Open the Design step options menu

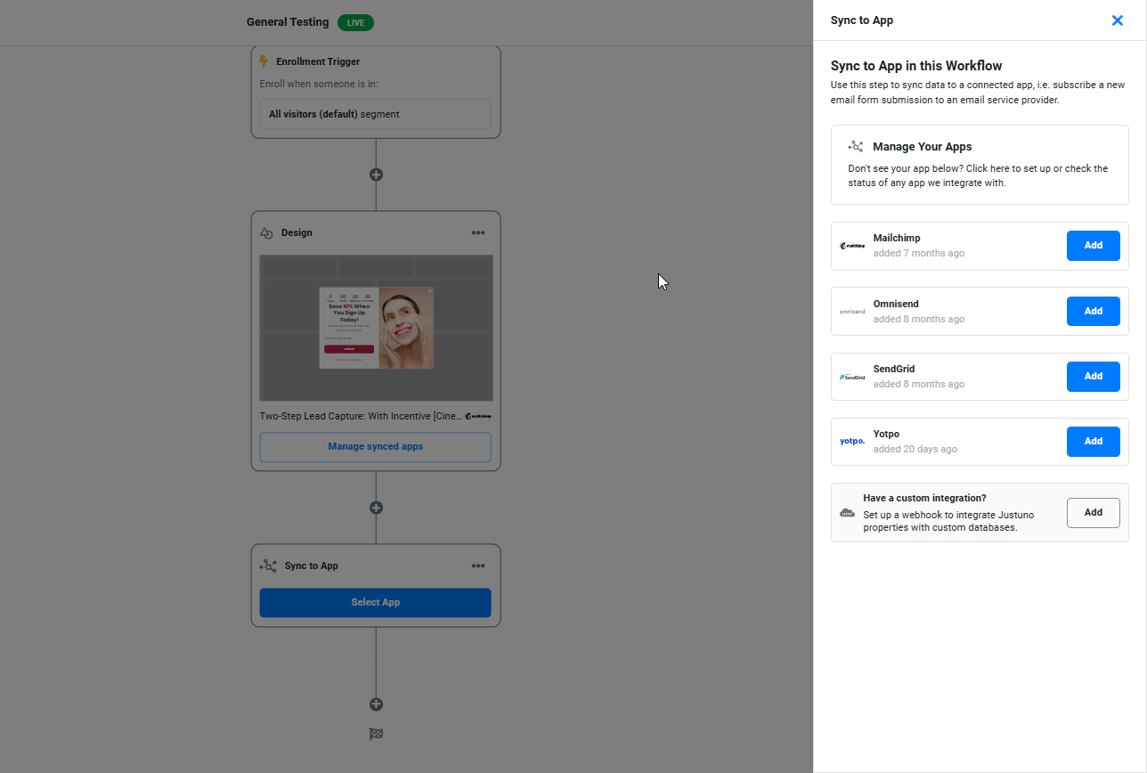478,233
